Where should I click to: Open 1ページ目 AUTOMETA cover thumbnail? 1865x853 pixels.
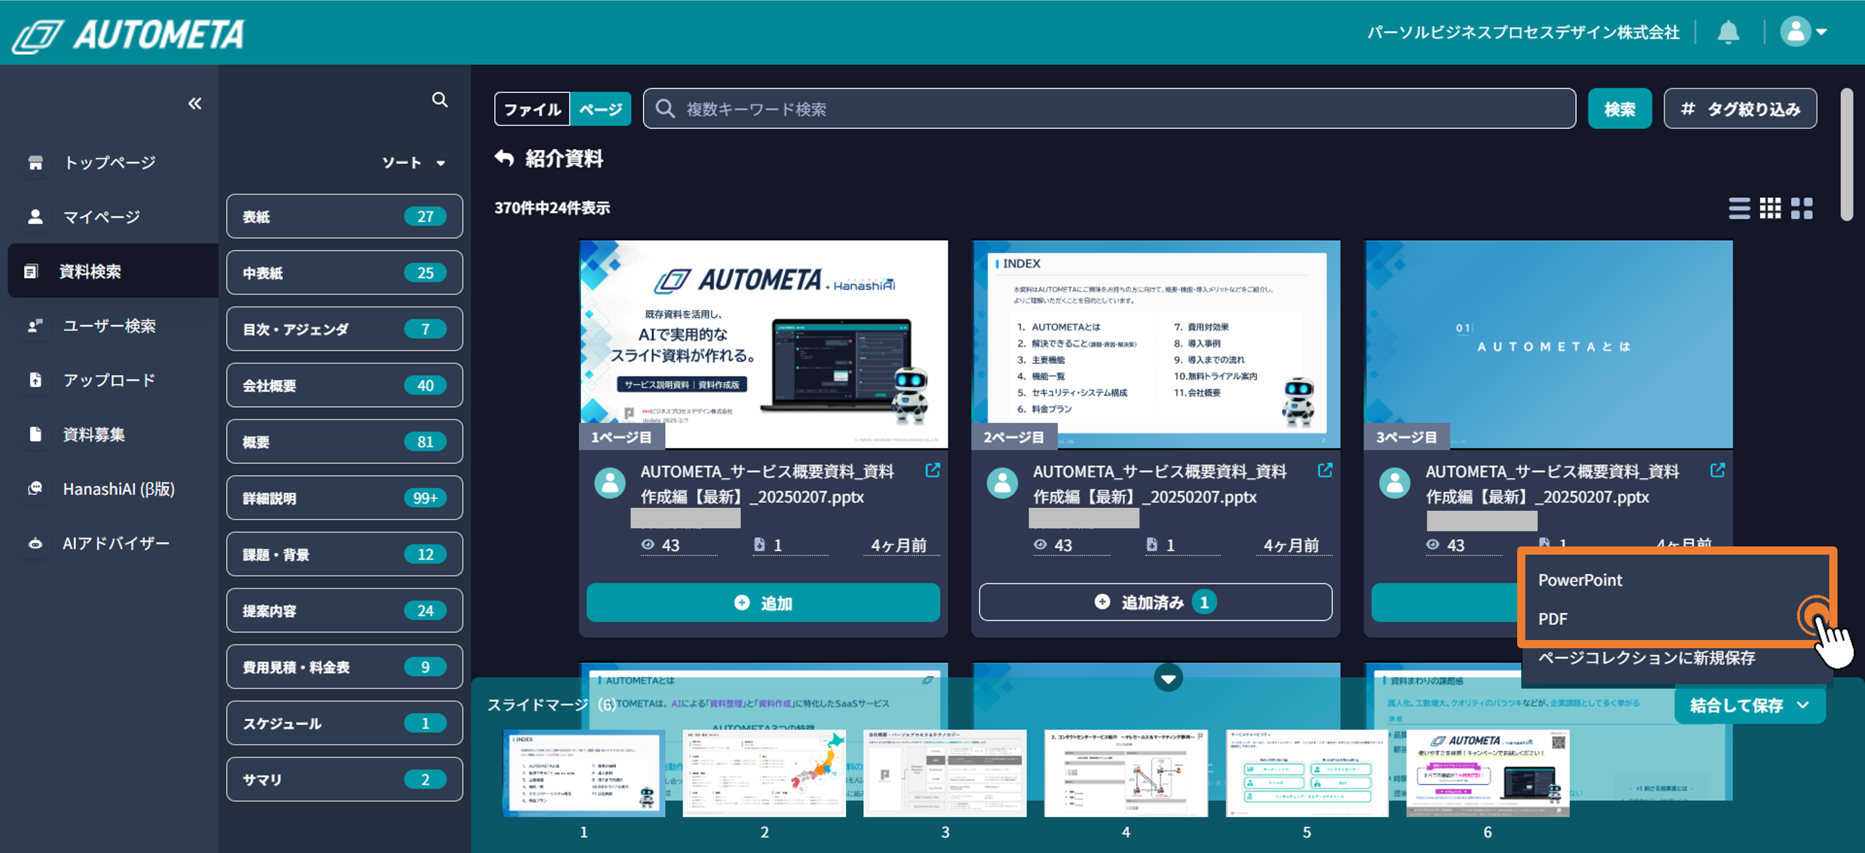pyautogui.click(x=764, y=345)
